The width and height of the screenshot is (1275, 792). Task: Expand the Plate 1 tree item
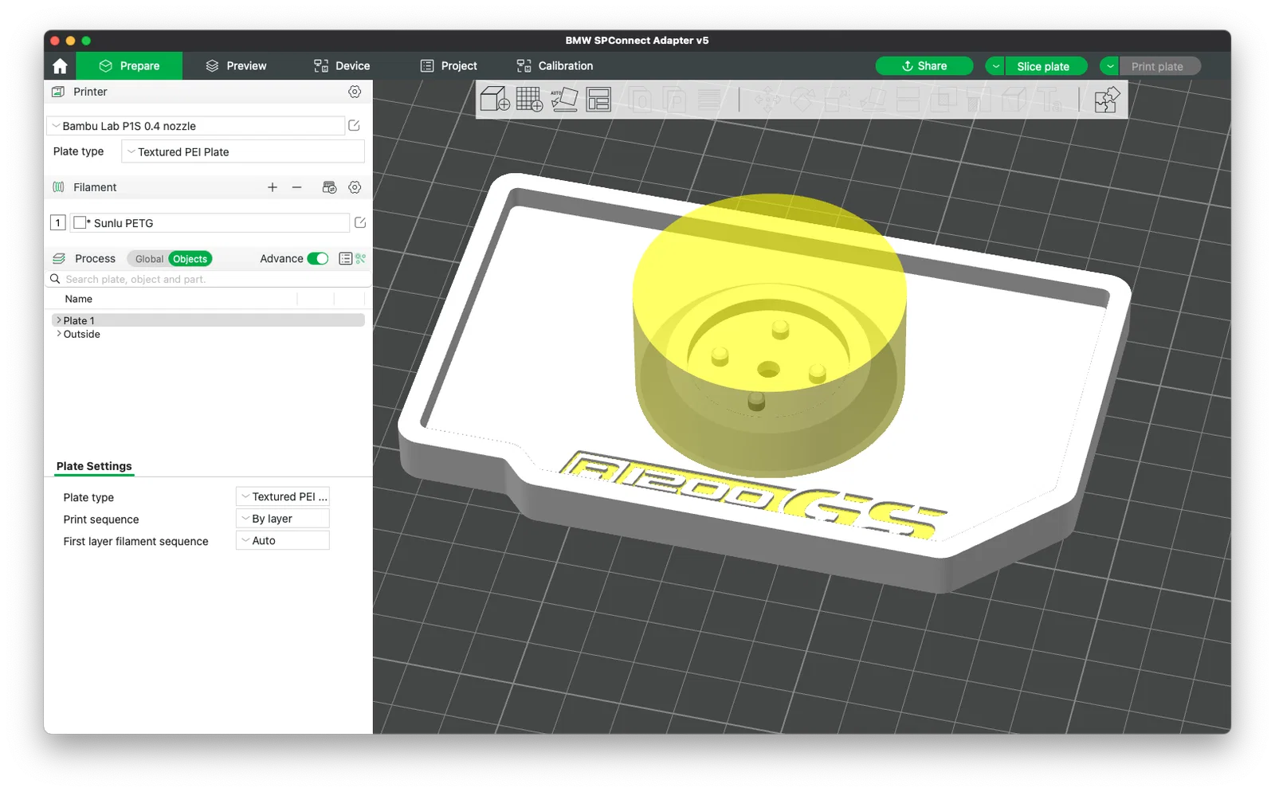59,320
